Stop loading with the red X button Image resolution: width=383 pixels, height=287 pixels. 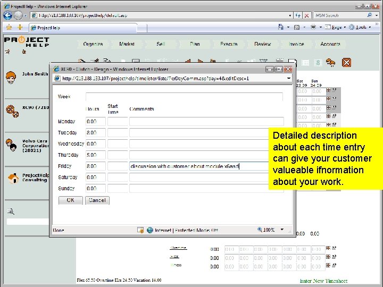coord(306,15)
